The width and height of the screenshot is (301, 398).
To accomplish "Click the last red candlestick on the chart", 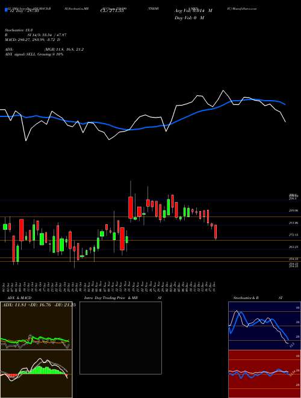I will (216, 232).
